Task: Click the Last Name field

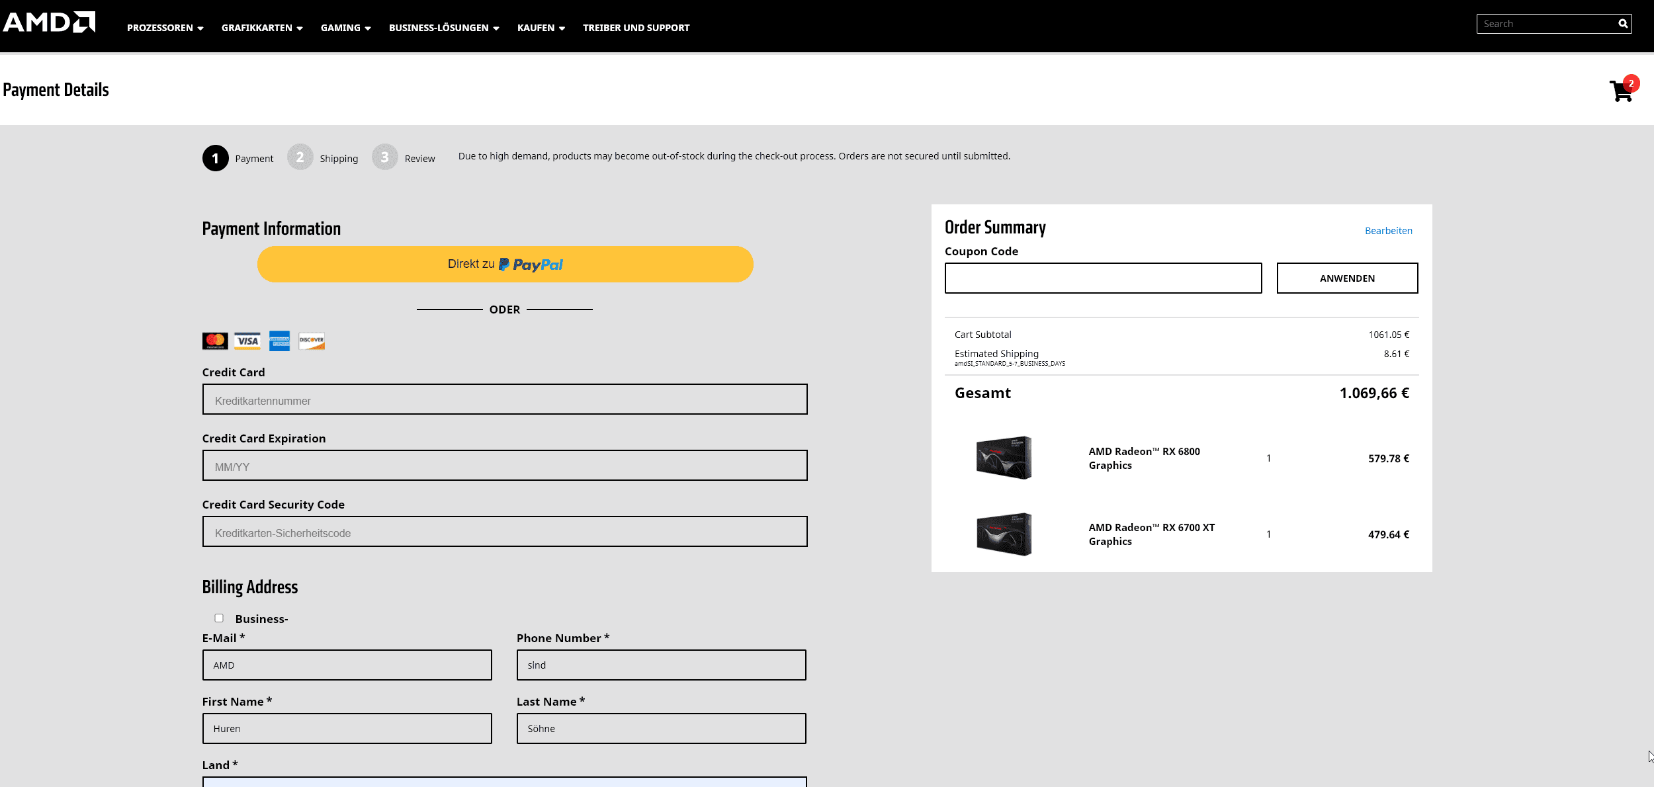Action: 662,728
